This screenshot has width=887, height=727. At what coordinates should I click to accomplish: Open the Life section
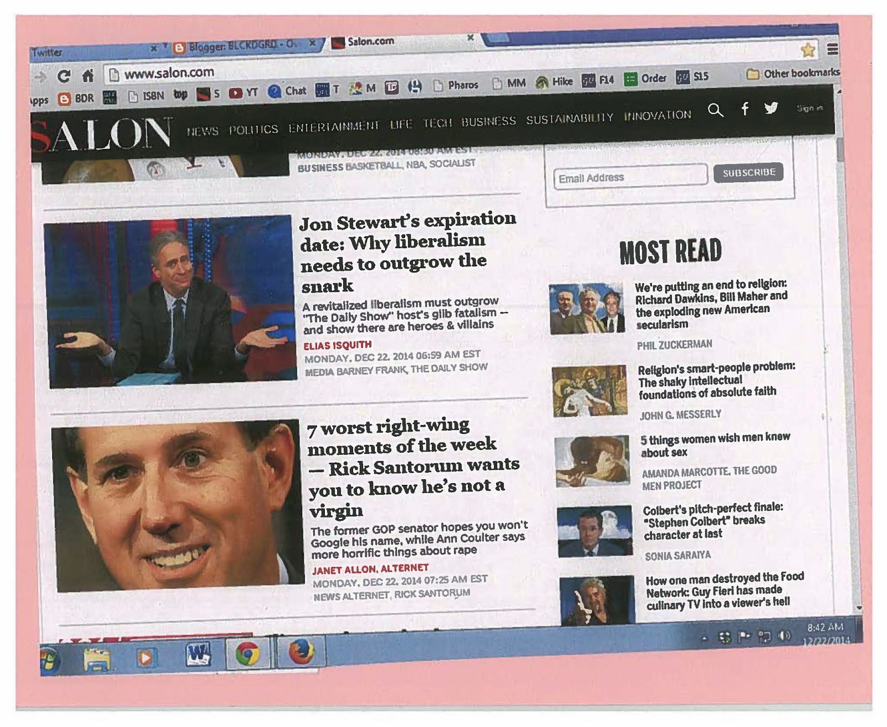pyautogui.click(x=401, y=124)
